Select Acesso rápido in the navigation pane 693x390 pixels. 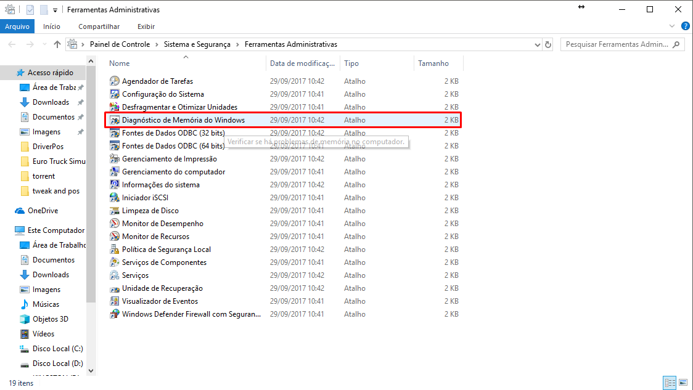44,73
